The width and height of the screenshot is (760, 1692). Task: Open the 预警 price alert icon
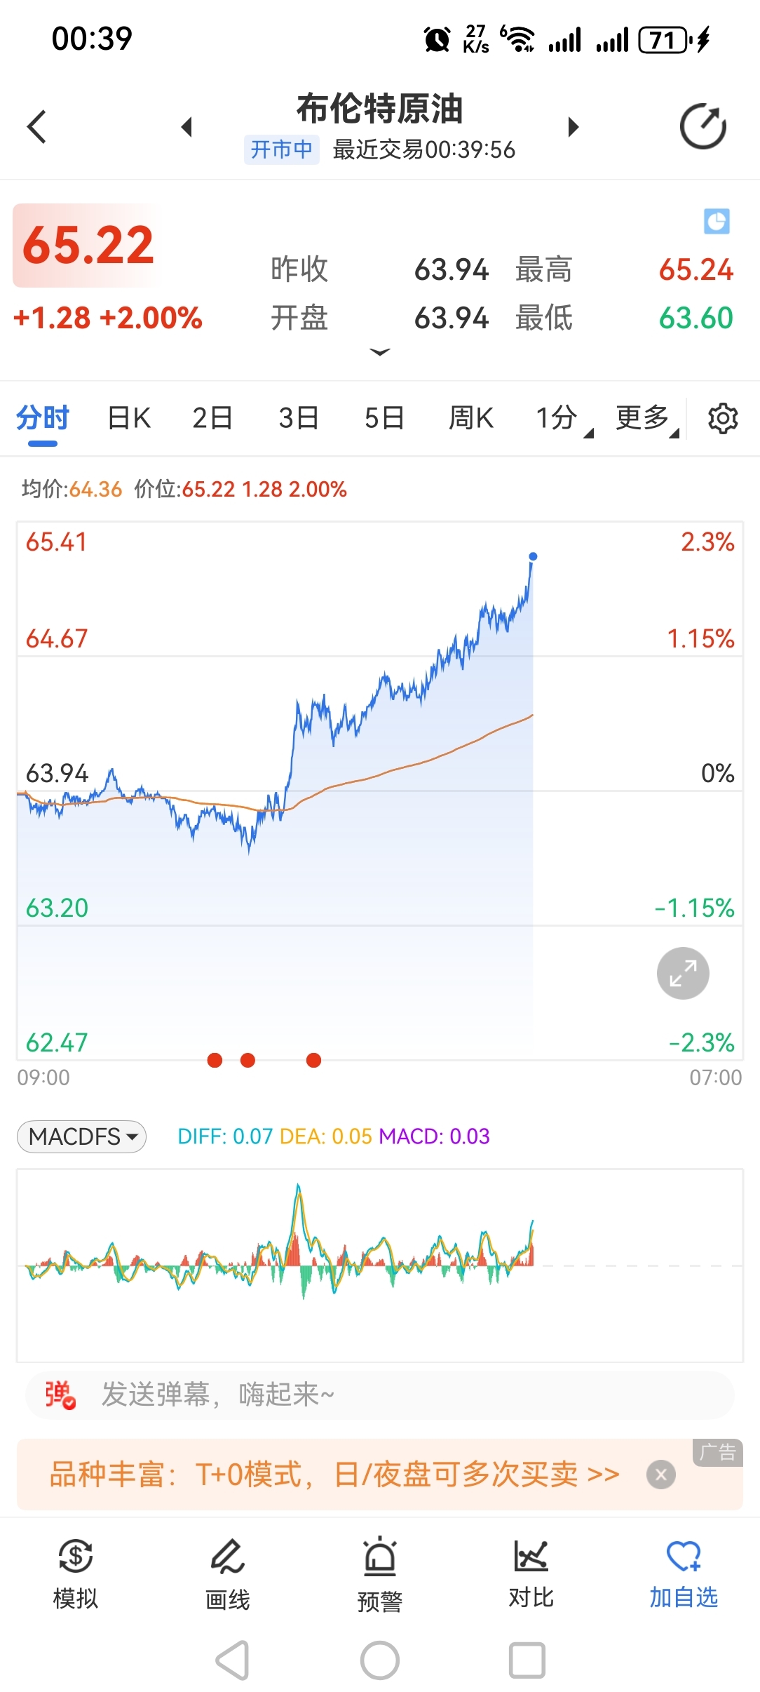[x=379, y=1573]
